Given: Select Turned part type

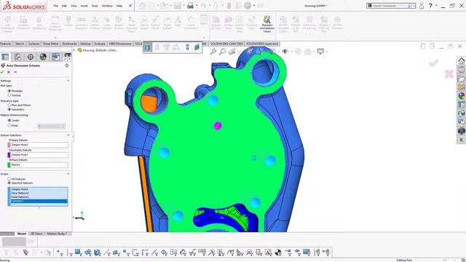Looking at the screenshot, I should click(x=9, y=95).
